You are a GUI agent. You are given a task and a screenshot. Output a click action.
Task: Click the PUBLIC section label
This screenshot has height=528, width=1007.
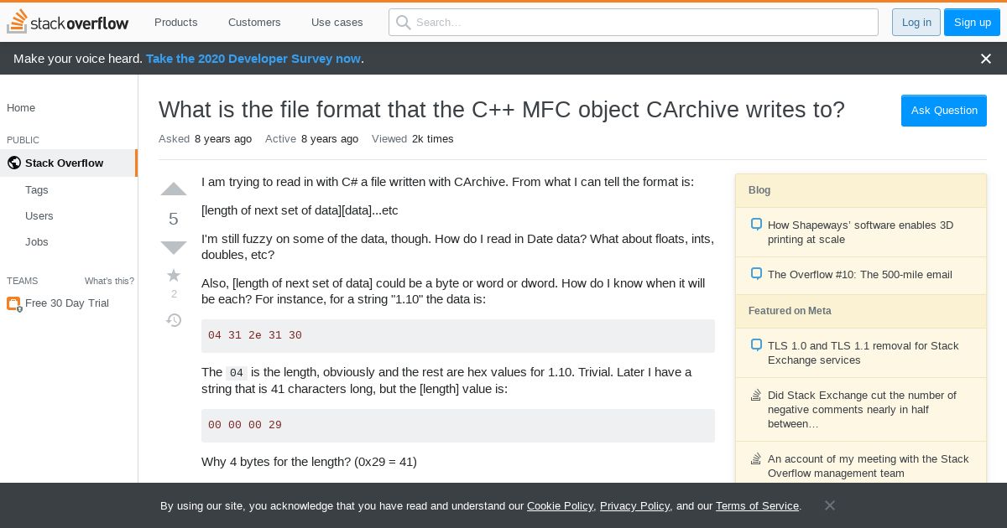23,140
